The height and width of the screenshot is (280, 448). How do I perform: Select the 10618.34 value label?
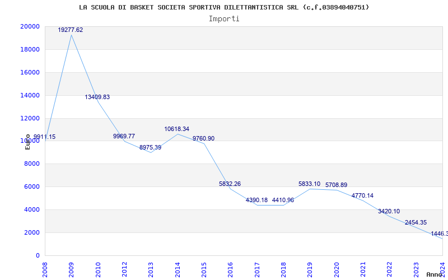point(176,129)
